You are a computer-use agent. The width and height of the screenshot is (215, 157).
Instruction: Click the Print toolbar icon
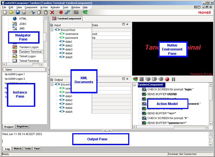[24, 12]
